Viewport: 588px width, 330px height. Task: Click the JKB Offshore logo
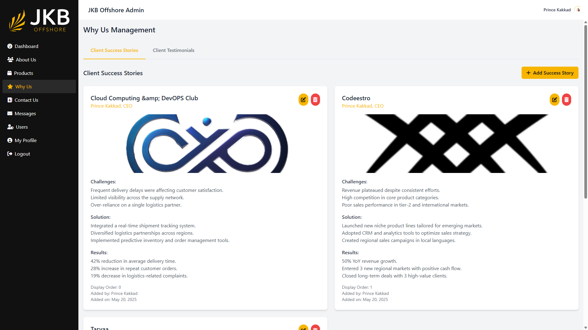coord(39,21)
